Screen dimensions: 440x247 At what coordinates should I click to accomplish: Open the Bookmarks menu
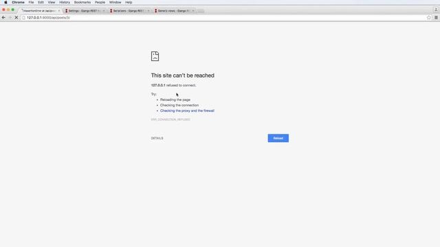point(82,2)
